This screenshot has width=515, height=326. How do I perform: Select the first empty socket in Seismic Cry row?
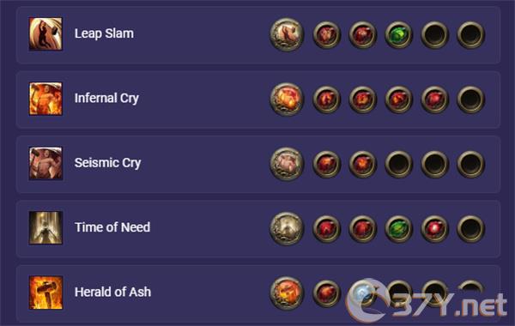[398, 164]
